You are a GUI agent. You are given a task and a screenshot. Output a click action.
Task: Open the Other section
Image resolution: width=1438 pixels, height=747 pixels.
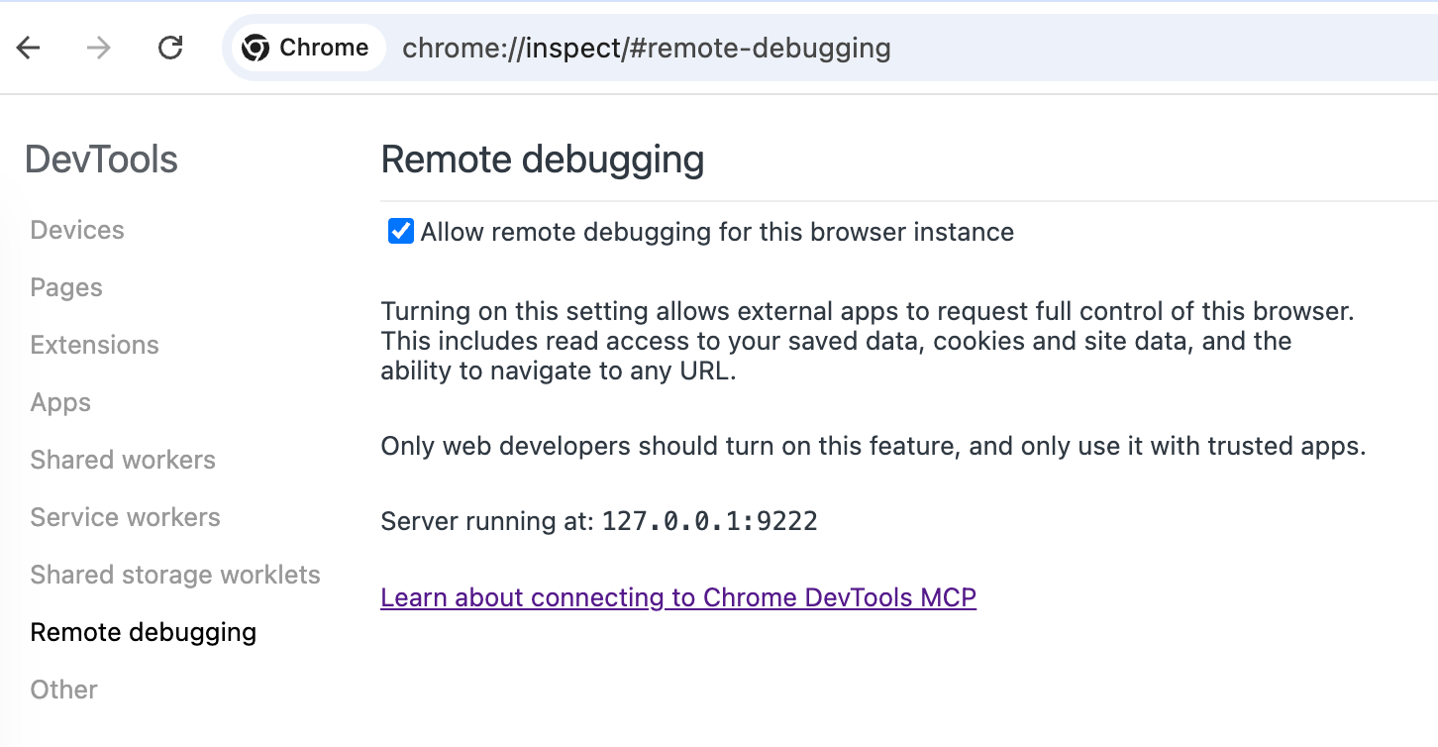(64, 690)
